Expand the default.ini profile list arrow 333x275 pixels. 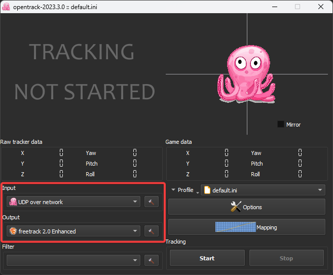(x=319, y=190)
